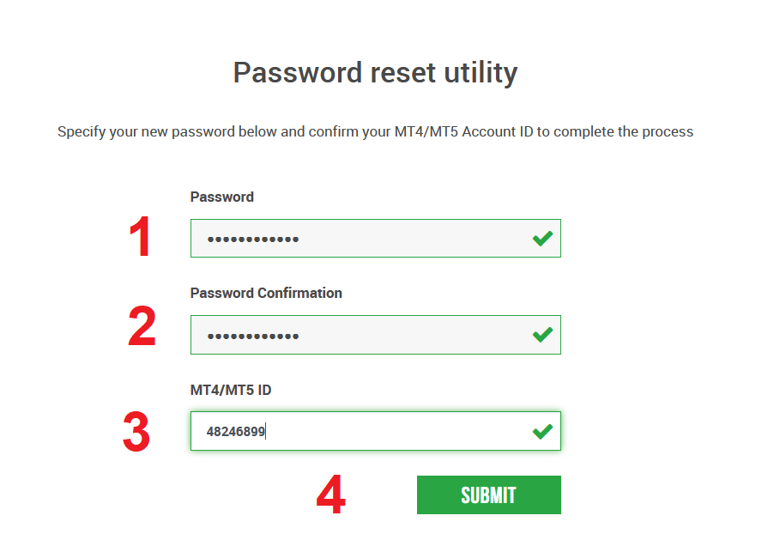Select the green checkmark beside MT4/MT5 ID

click(x=542, y=430)
